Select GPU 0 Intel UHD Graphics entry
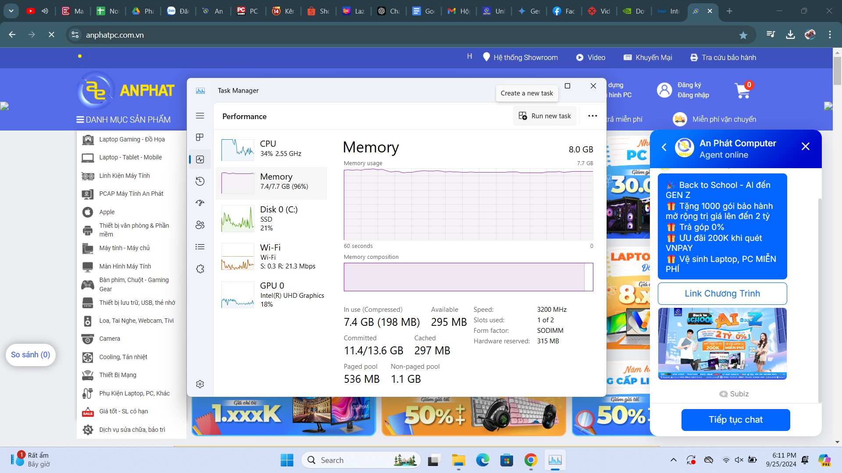The image size is (842, 473). [x=272, y=295]
